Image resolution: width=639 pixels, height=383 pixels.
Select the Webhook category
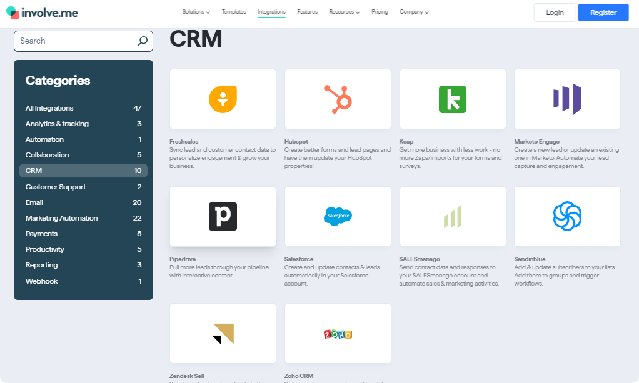pos(83,281)
